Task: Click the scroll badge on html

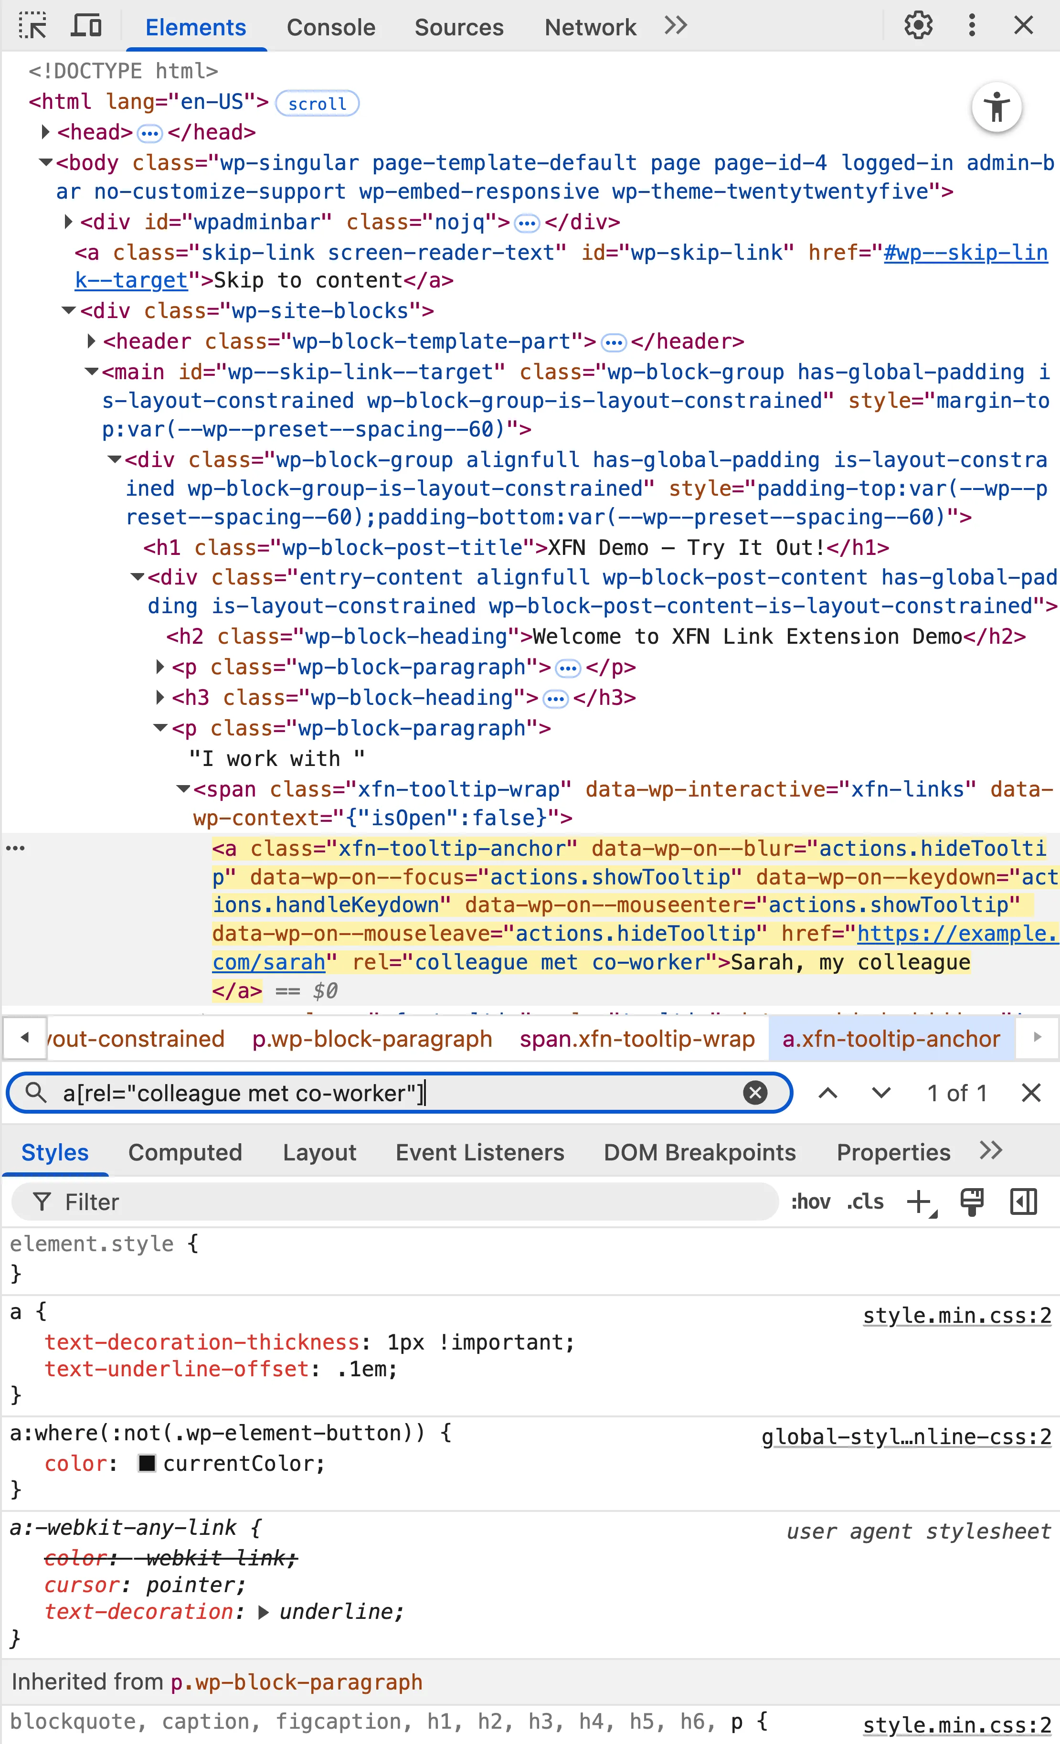Action: pyautogui.click(x=317, y=103)
